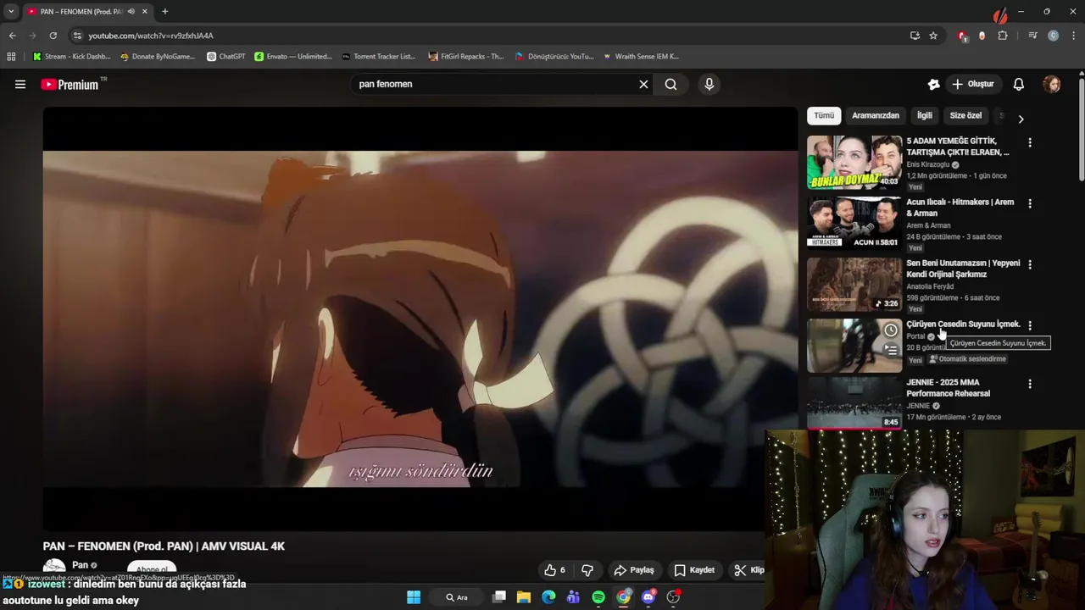Open a new browser tab
The height and width of the screenshot is (610, 1085).
[x=164, y=12]
